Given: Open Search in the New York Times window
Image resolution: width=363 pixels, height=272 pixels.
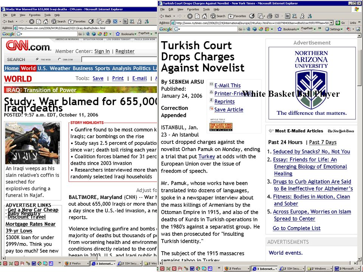Looking at the screenshot, I should (218, 16).
